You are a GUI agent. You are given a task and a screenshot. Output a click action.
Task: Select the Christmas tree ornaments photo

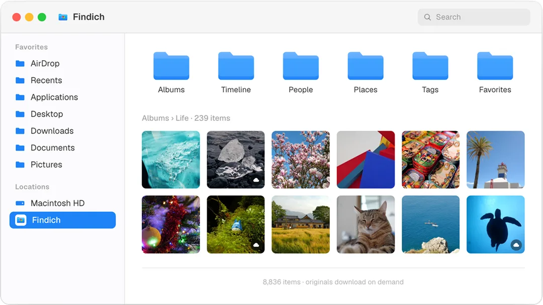171,225
